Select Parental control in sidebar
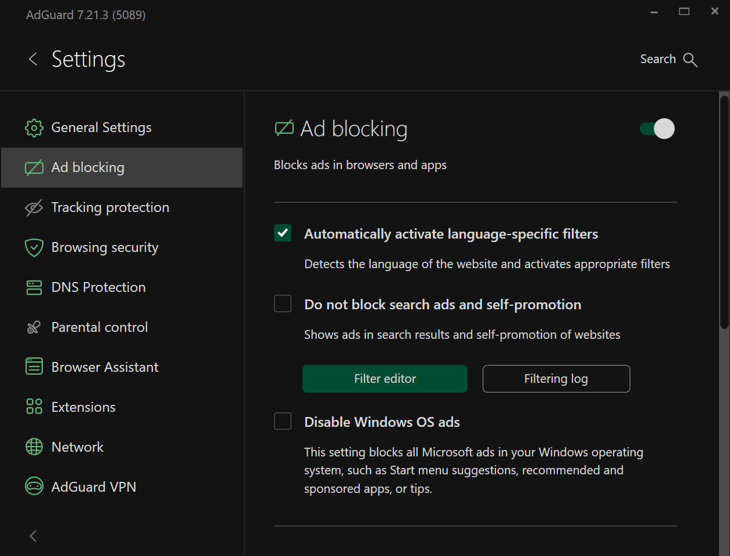The image size is (730, 556). pos(122,327)
